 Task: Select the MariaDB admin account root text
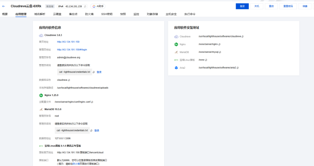(x=57, y=116)
